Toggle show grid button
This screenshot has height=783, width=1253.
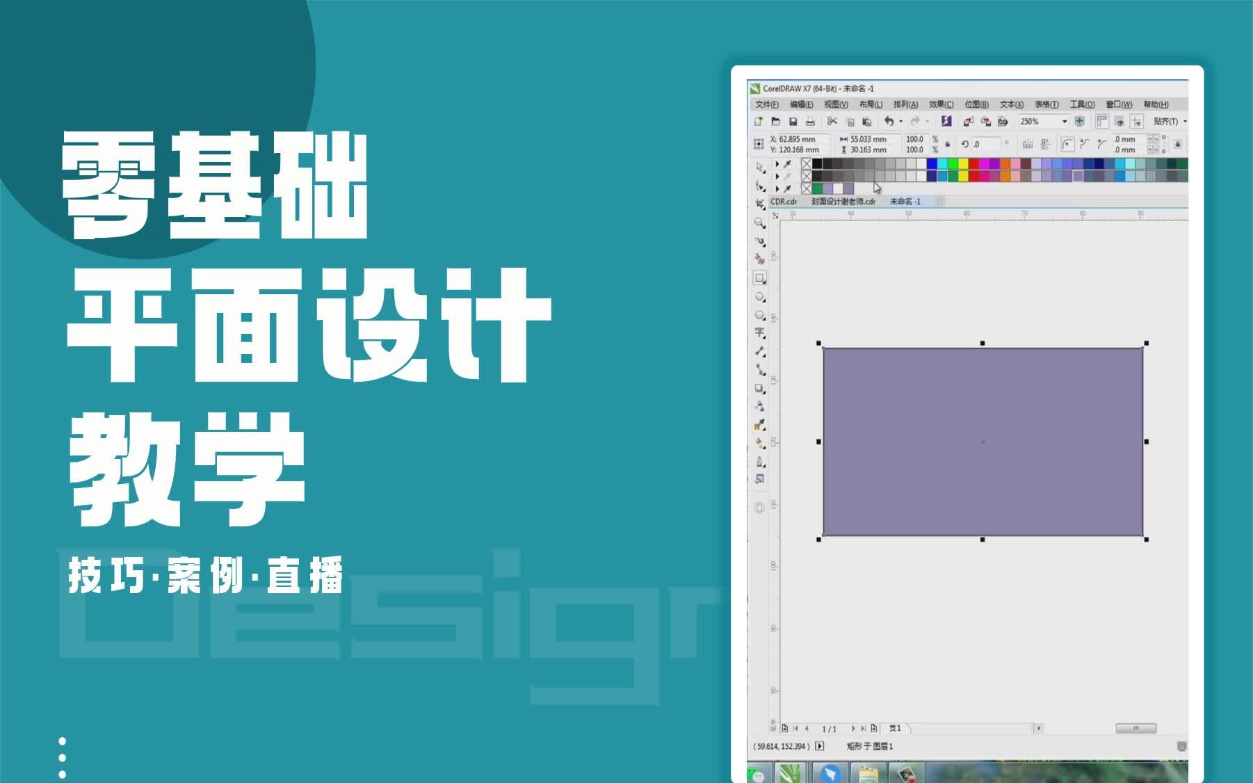click(1119, 121)
